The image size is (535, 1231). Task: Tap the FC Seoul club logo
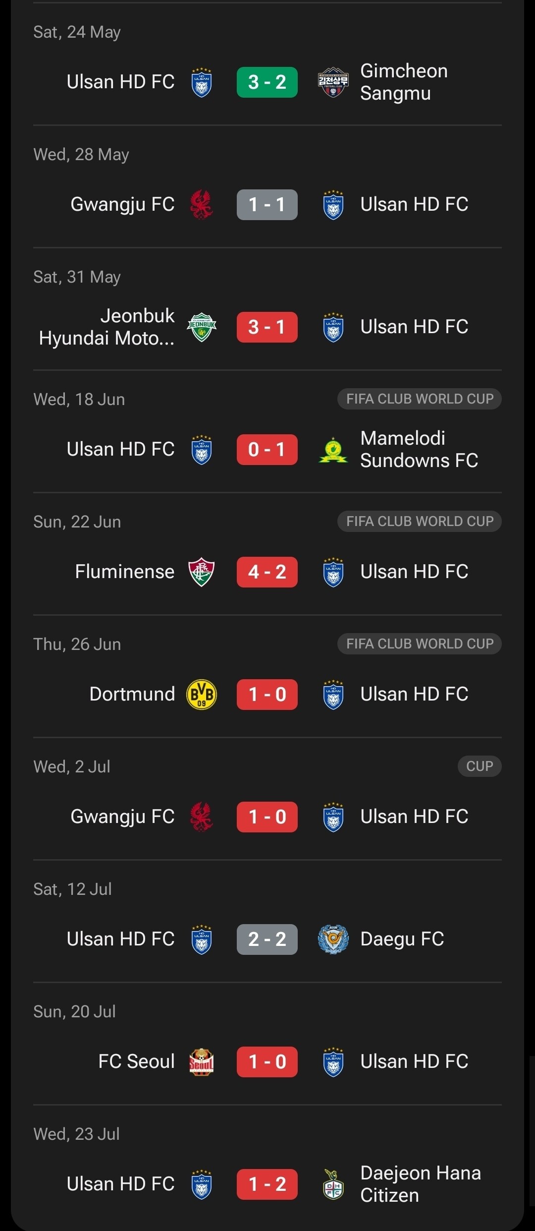click(202, 1062)
